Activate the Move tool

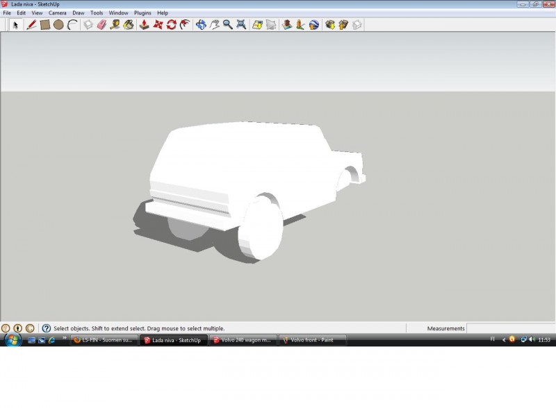point(158,25)
